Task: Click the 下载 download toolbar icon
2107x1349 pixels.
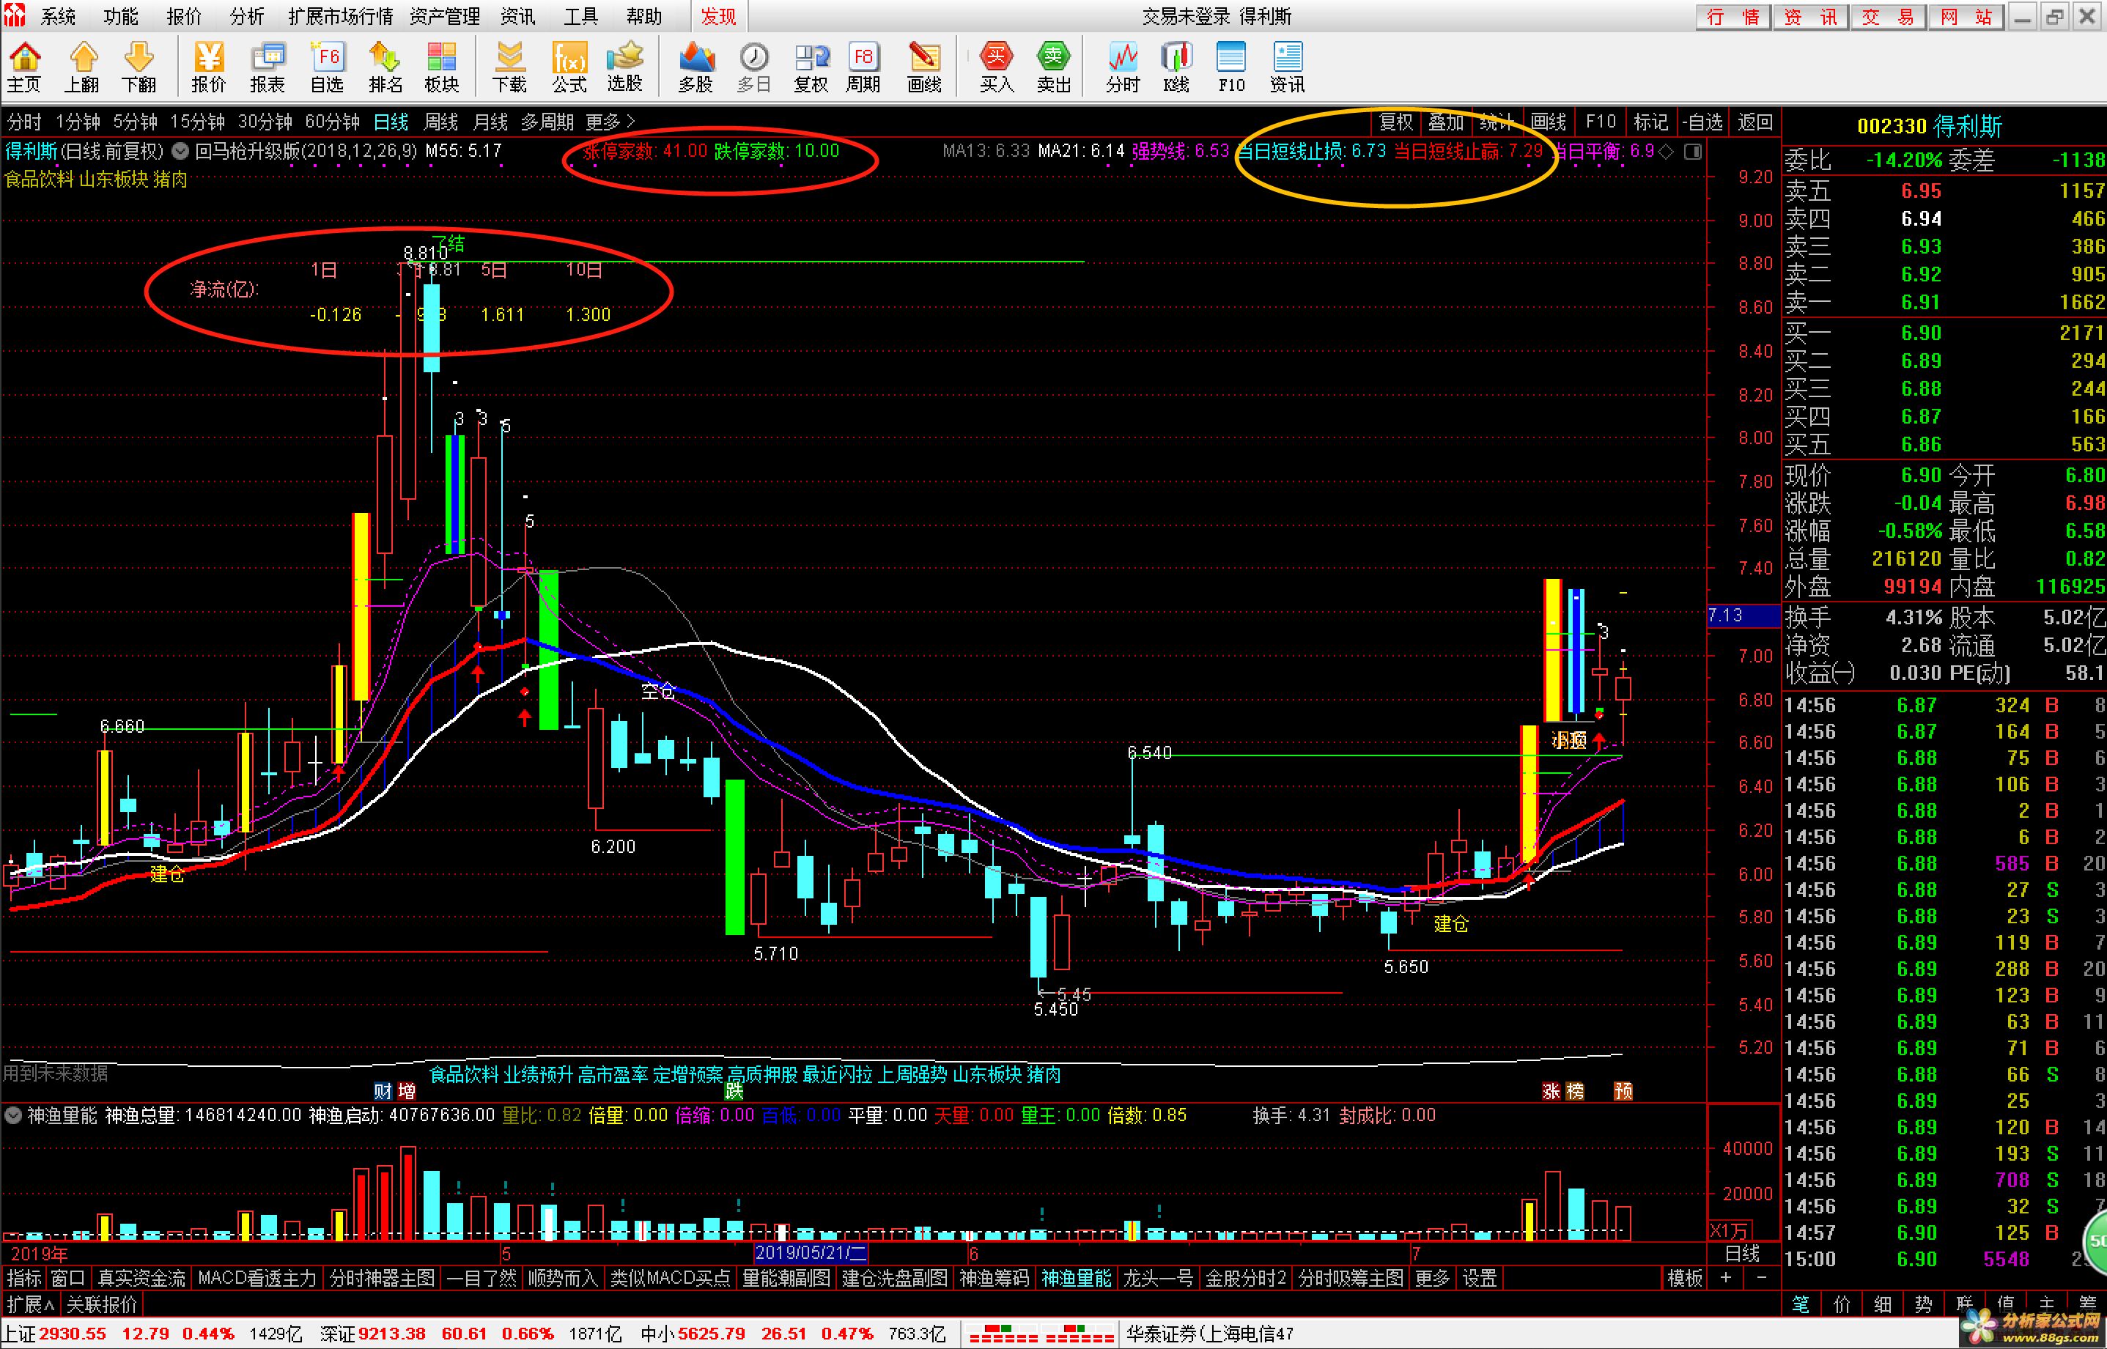Action: [509, 67]
